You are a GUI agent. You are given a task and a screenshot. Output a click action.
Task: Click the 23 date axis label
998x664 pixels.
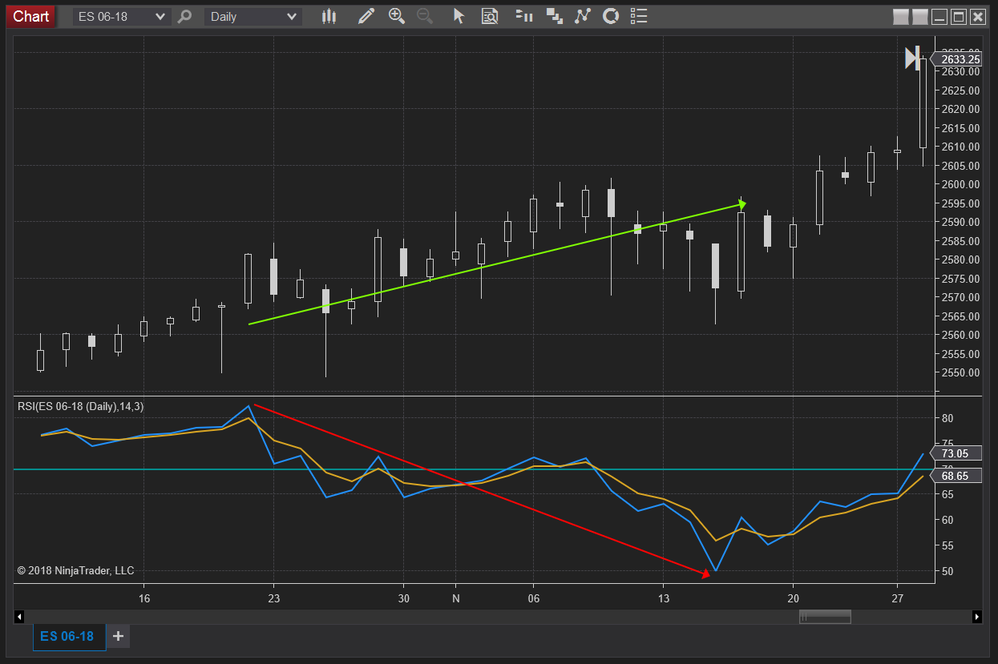point(273,598)
